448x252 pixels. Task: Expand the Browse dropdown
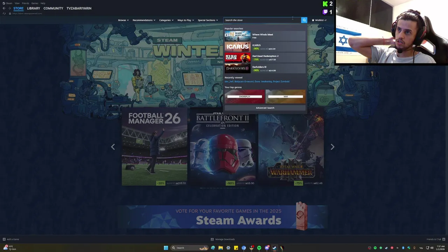(x=123, y=20)
